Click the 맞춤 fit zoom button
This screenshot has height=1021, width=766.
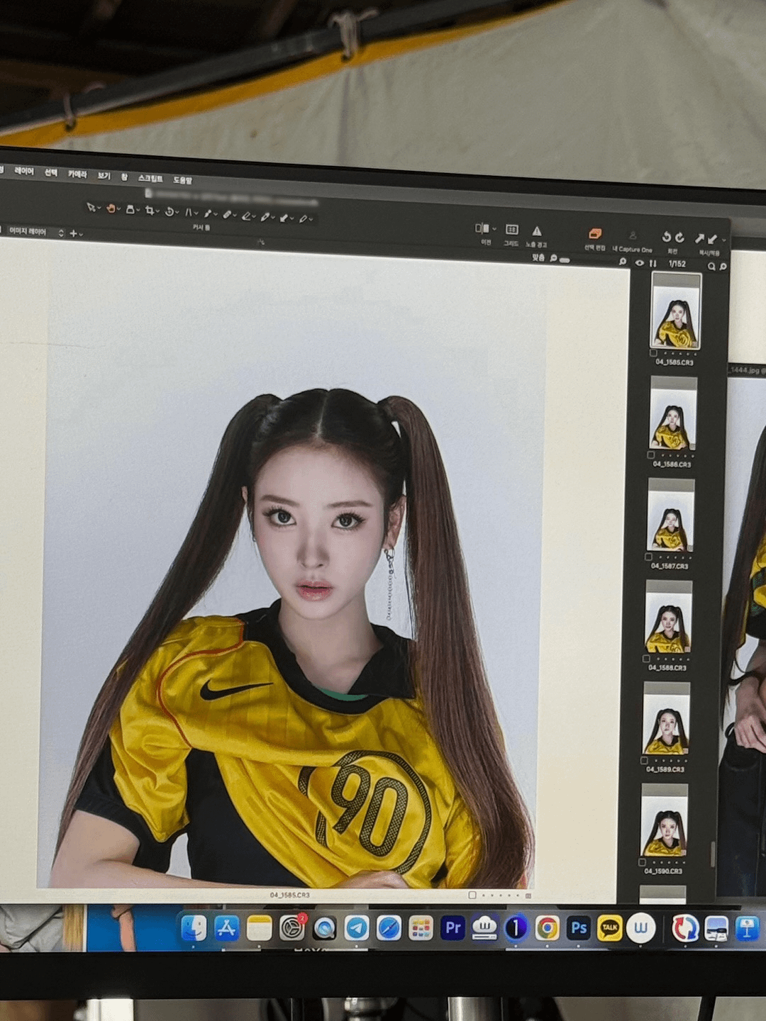(538, 257)
